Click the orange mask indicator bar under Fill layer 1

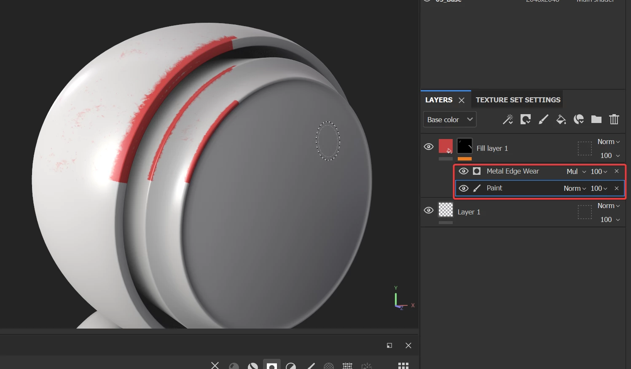(465, 159)
